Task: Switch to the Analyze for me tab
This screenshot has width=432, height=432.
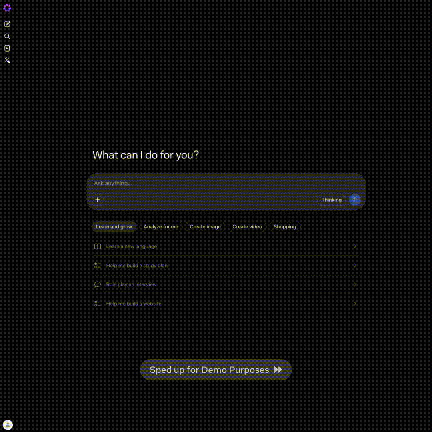Action: pyautogui.click(x=161, y=227)
